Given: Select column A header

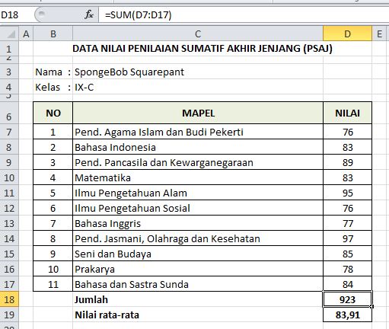Looking at the screenshot, I should [x=26, y=34].
